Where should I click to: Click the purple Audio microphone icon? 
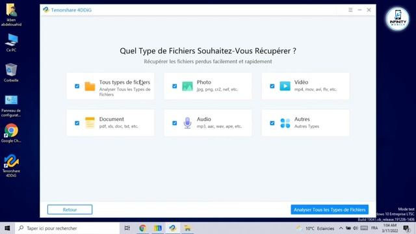click(x=188, y=123)
